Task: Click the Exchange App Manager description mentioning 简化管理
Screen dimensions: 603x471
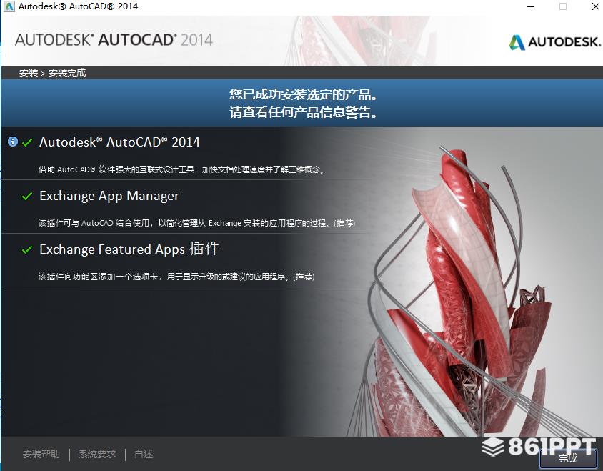Action: 197,223
